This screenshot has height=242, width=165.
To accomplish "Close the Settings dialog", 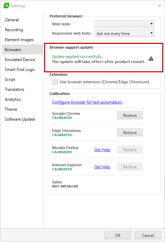I will pyautogui.click(x=160, y=5).
